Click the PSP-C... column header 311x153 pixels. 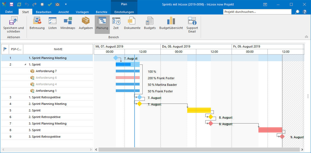point(16,49)
